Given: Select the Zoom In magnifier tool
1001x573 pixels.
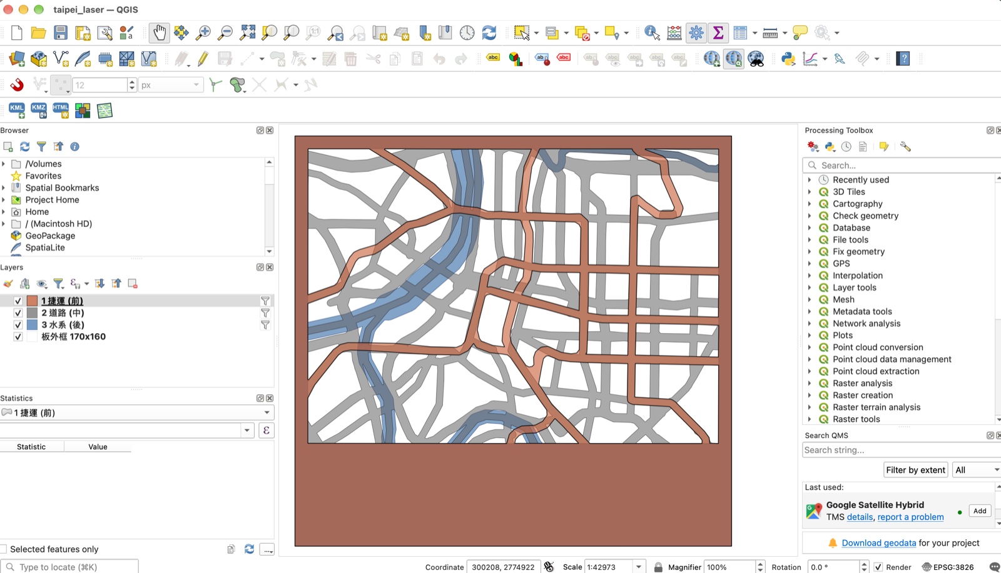Looking at the screenshot, I should (x=203, y=32).
